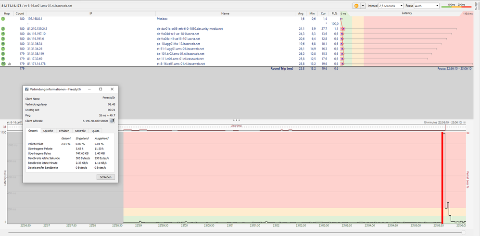Click client address 5.146.48.189:58090
The width and height of the screenshot is (480, 236).
point(95,121)
